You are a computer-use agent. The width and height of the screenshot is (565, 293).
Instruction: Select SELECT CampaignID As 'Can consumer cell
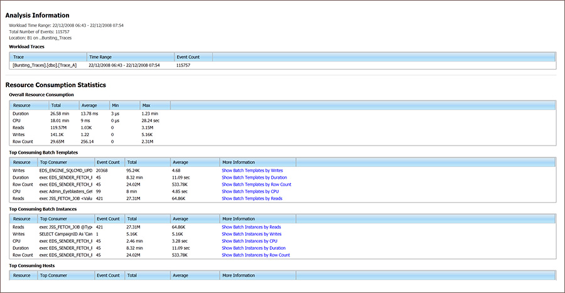(x=66, y=234)
